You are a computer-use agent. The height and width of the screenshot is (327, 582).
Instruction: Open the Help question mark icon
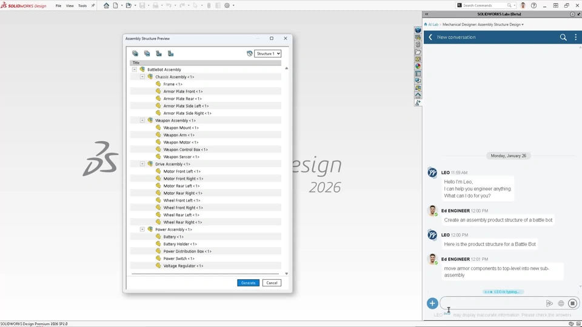(x=533, y=5)
